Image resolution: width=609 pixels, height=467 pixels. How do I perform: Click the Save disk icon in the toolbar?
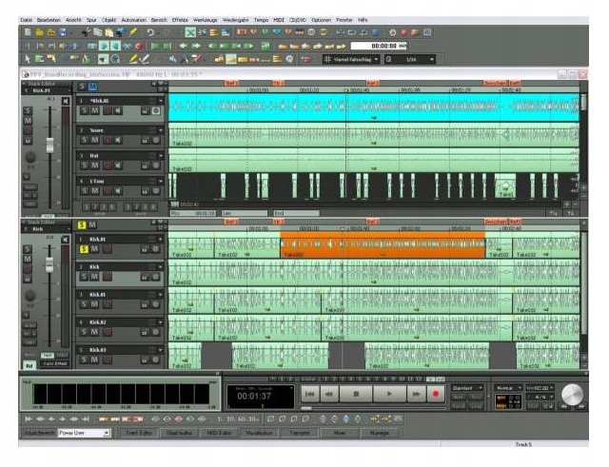tap(62, 32)
